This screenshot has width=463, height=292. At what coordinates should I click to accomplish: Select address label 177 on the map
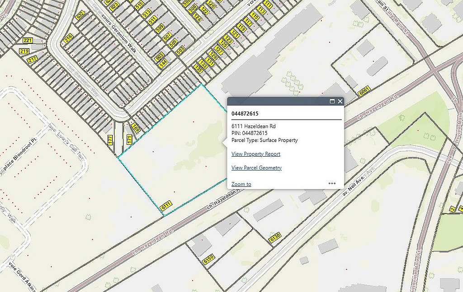click(x=110, y=140)
